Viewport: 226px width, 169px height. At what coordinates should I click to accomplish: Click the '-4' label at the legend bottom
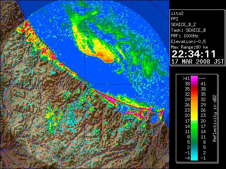tap(187, 158)
